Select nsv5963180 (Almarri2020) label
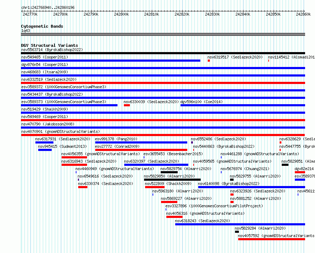Screen dimensions: 315x253 click(178, 191)
